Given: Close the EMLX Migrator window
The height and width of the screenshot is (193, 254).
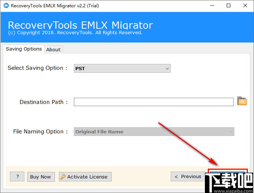Looking at the screenshot, I should (245, 6).
